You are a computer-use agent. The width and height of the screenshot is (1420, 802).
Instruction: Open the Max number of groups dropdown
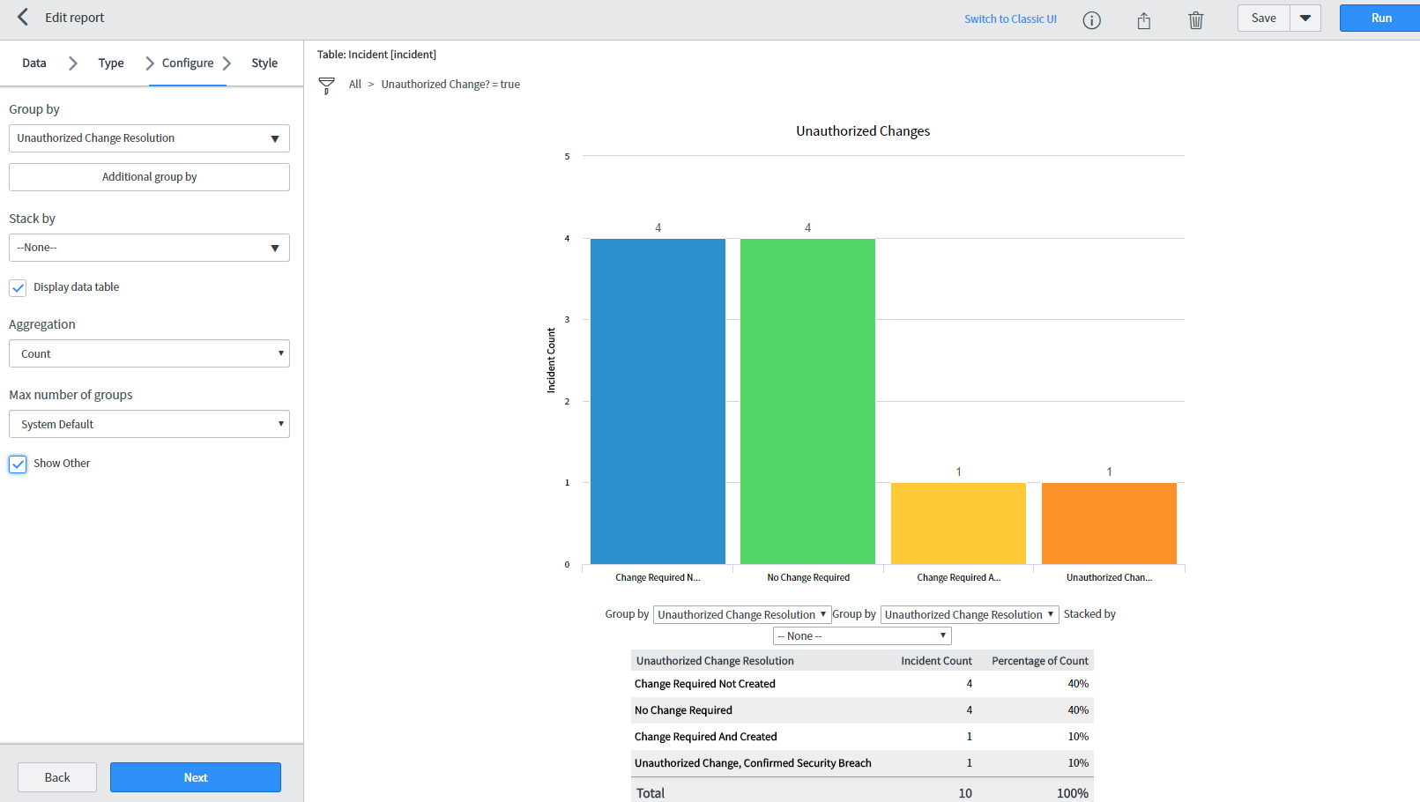click(x=149, y=424)
